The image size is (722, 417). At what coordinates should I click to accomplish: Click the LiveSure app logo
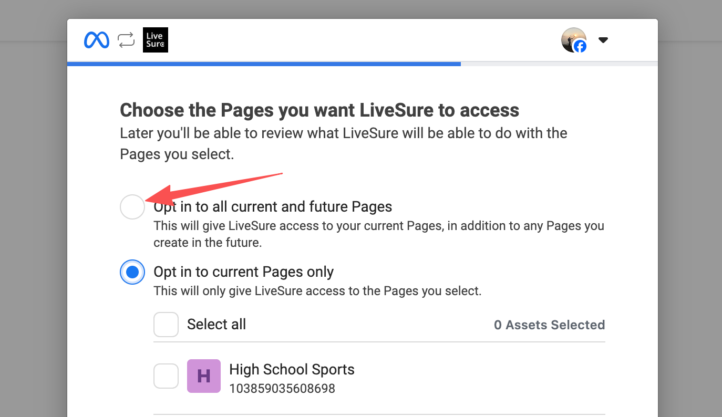click(x=156, y=40)
